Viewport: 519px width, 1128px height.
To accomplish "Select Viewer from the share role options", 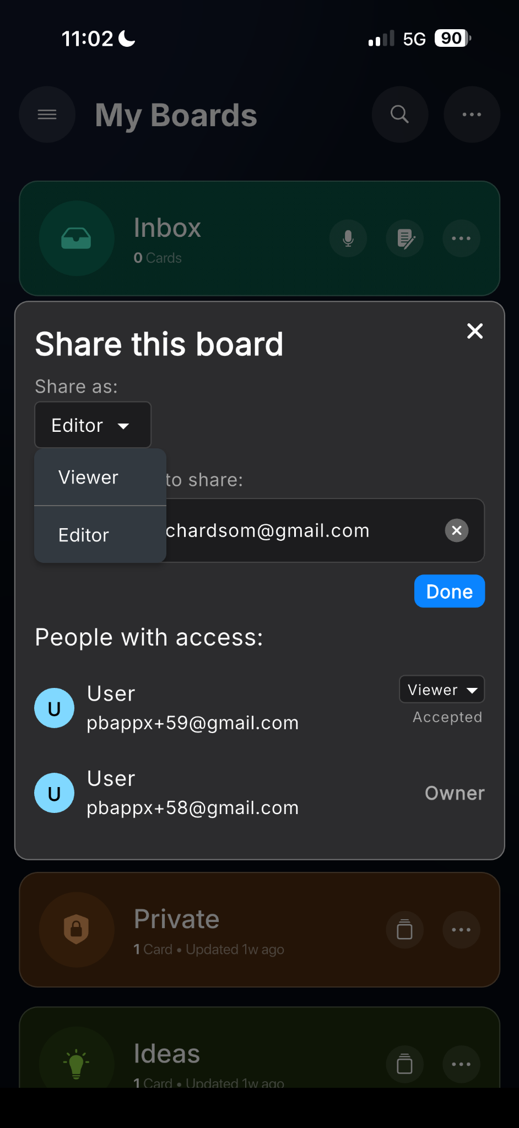I will pyautogui.click(x=88, y=477).
